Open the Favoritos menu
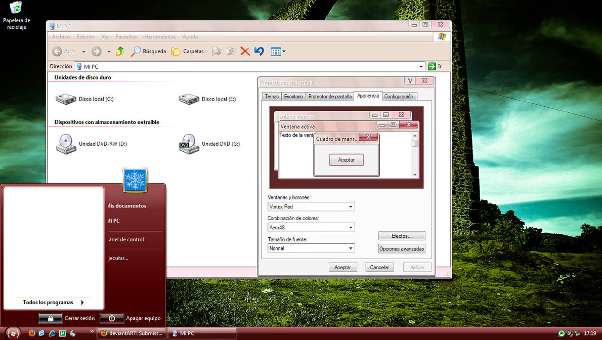Image resolution: width=602 pixels, height=340 pixels. (126, 37)
